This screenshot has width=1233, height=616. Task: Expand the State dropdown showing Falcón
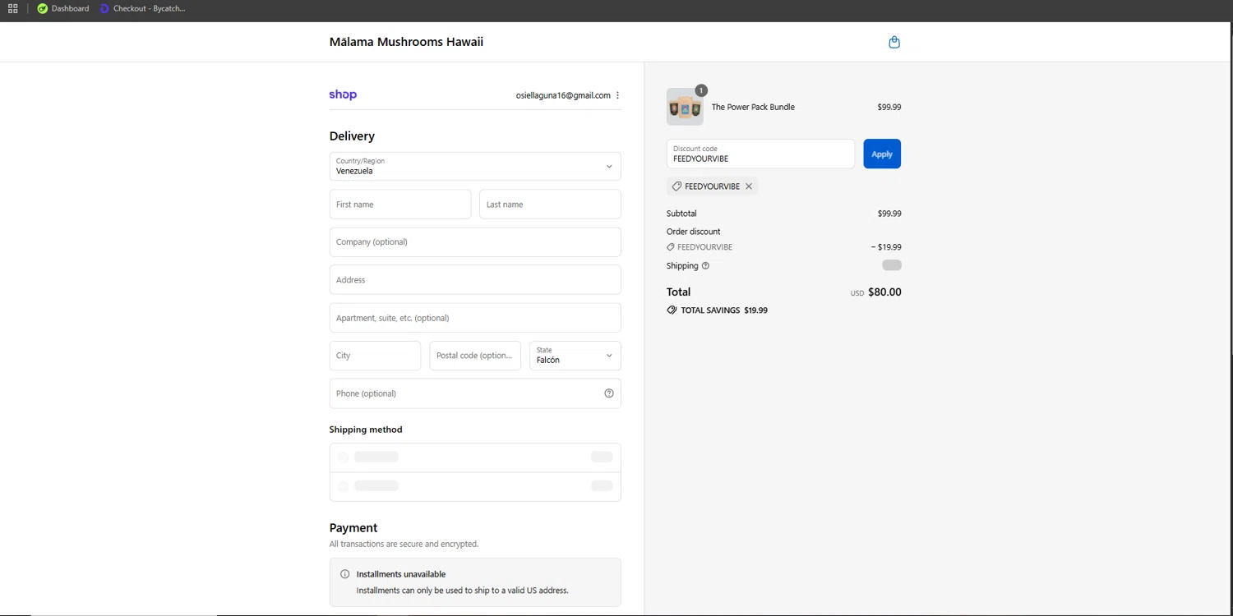(575, 356)
